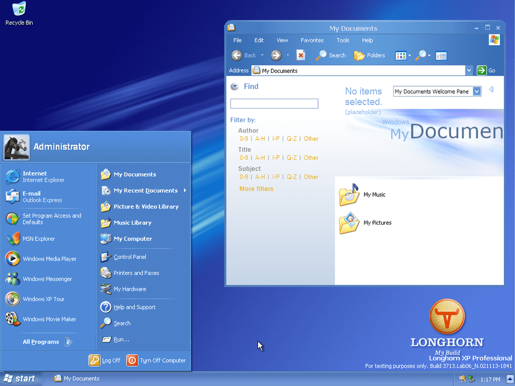Click inside the Find search box
Image resolution: width=515 pixels, height=386 pixels.
click(x=274, y=103)
